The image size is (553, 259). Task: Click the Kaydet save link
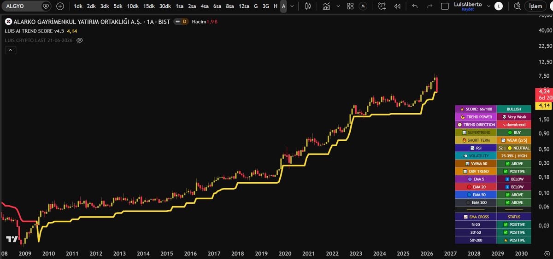coord(468,9)
